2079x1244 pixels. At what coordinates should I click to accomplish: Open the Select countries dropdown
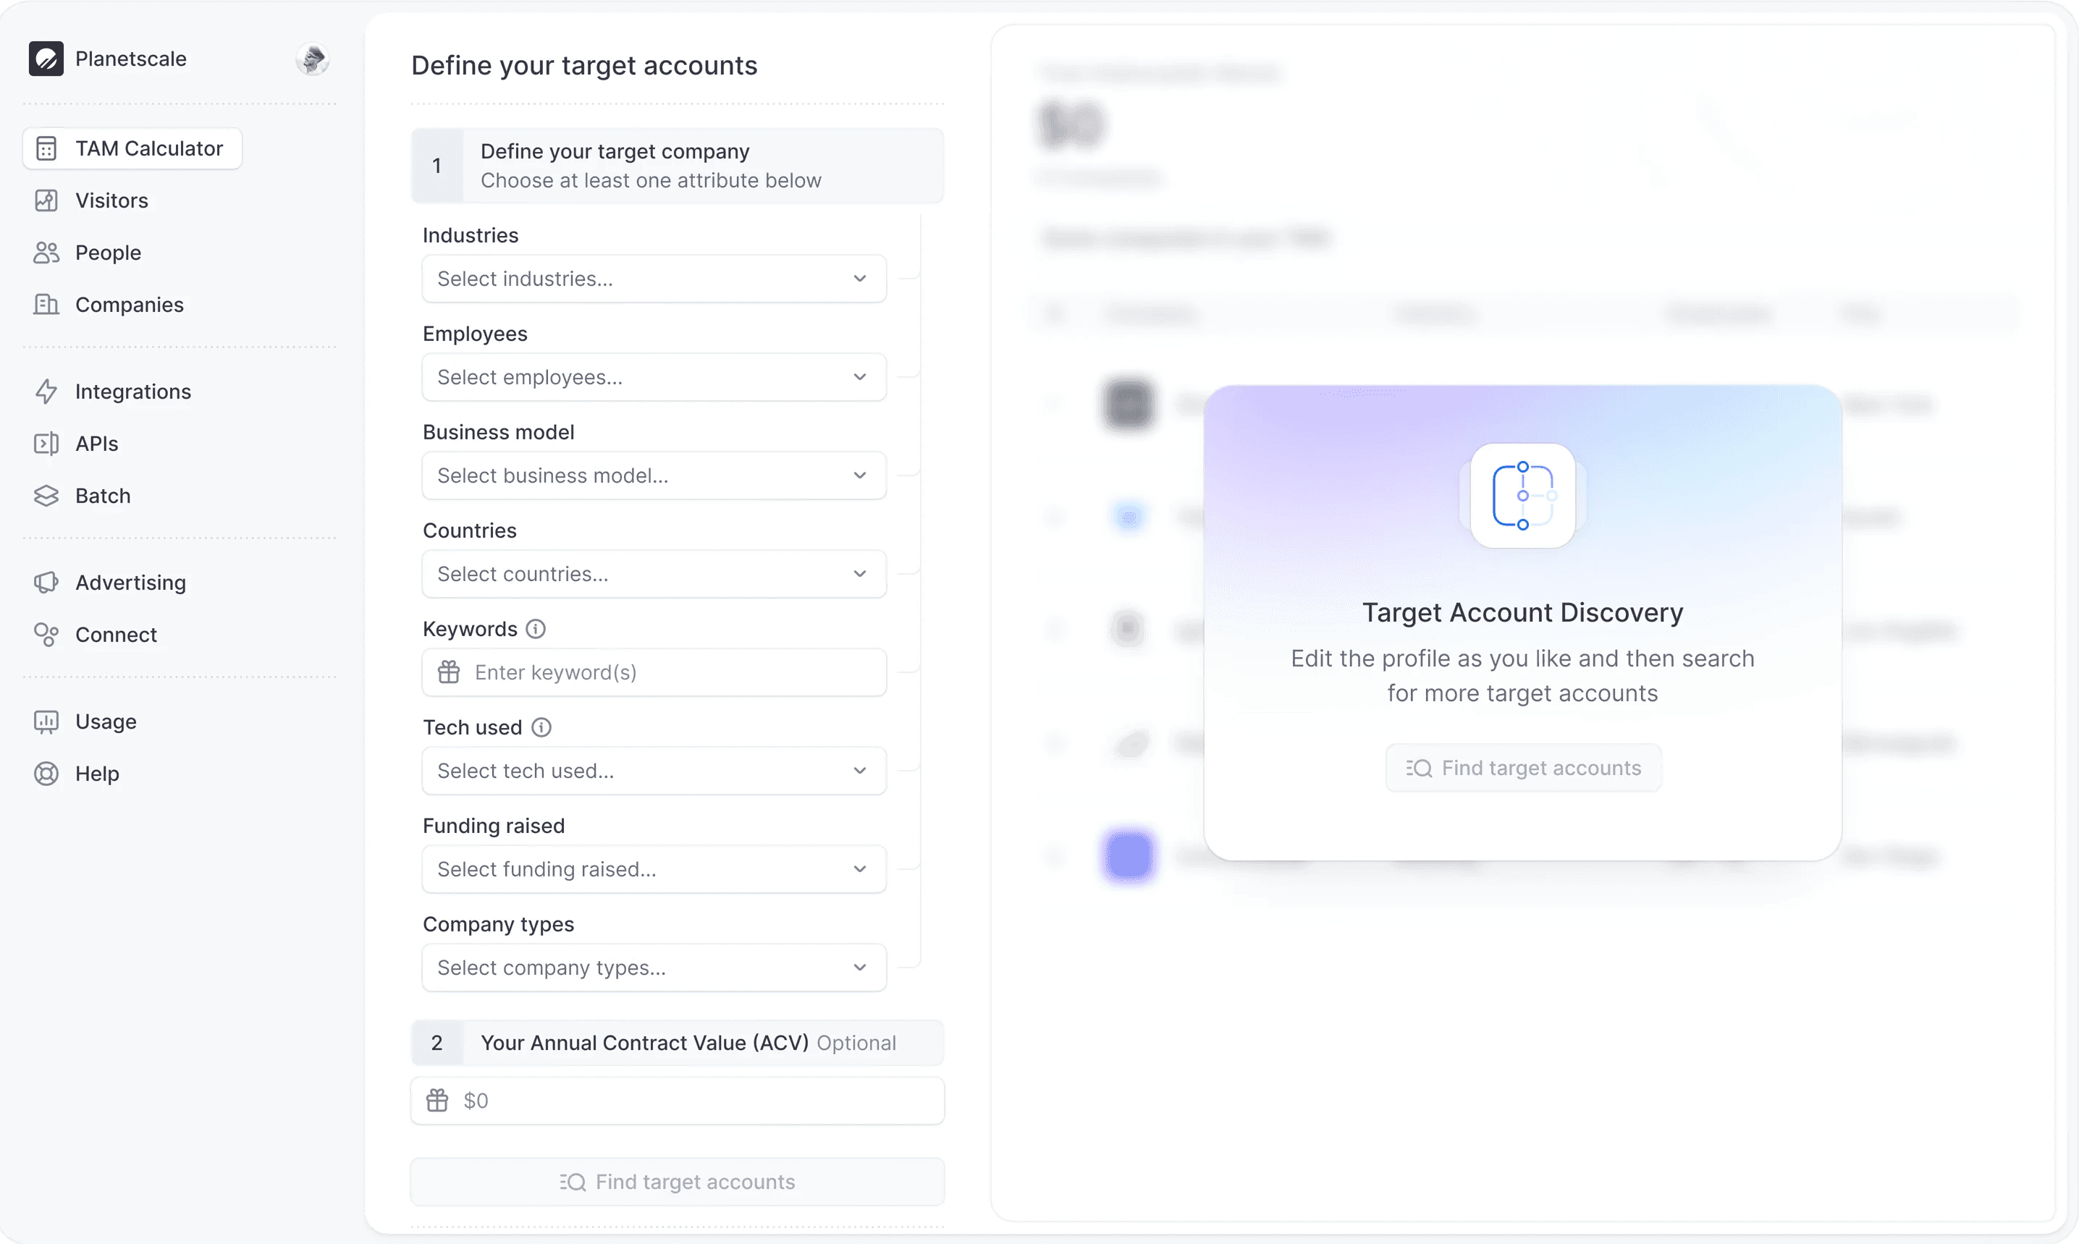coord(654,574)
